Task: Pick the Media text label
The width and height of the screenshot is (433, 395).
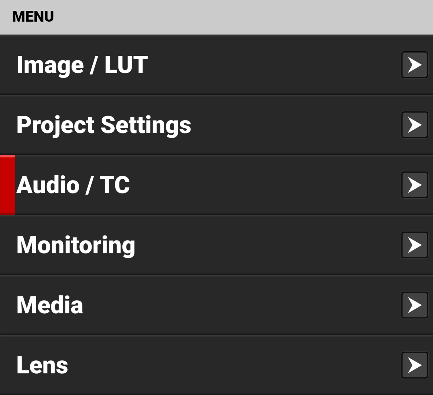Action: point(50,305)
